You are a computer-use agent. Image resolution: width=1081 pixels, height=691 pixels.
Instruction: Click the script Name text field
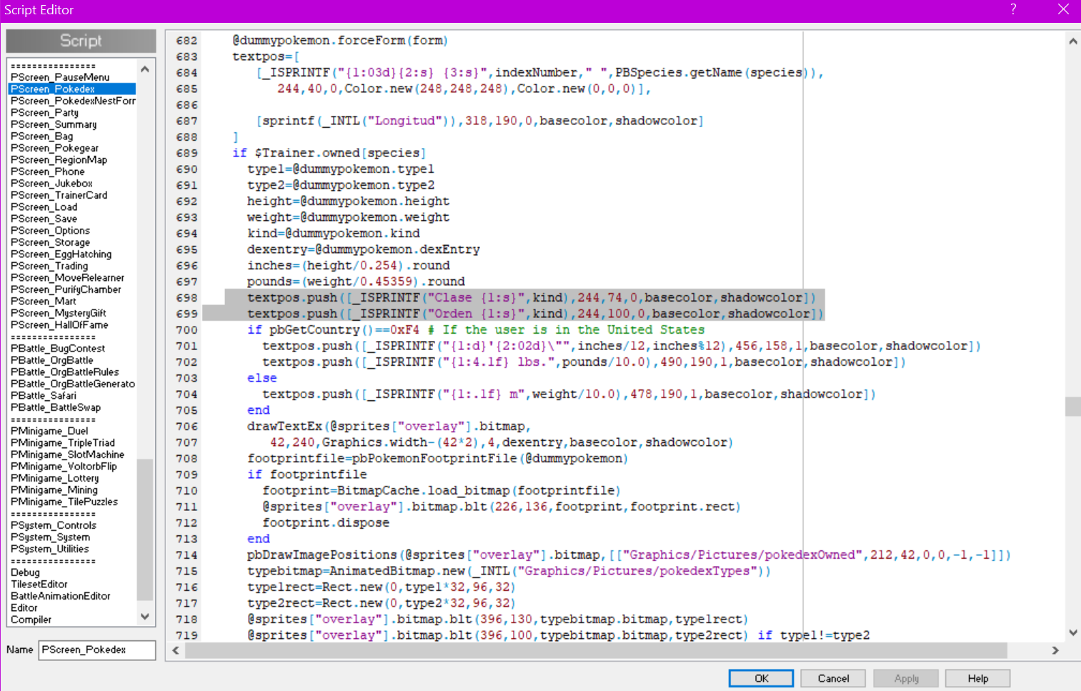(x=96, y=650)
